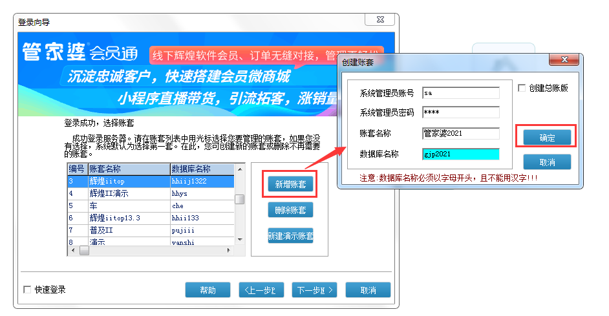Proceed with the 下一步 button
Screen dimensions: 609x316
314,290
